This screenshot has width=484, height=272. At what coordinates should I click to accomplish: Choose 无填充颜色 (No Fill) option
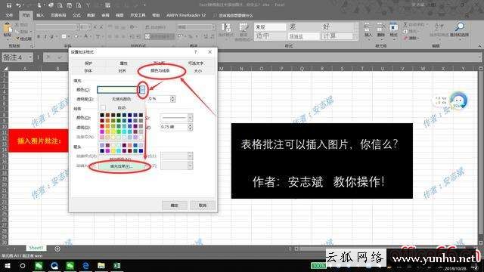point(122,99)
